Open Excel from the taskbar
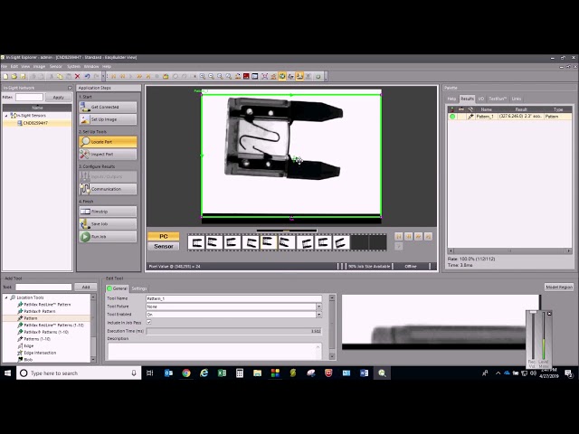 click(222, 373)
